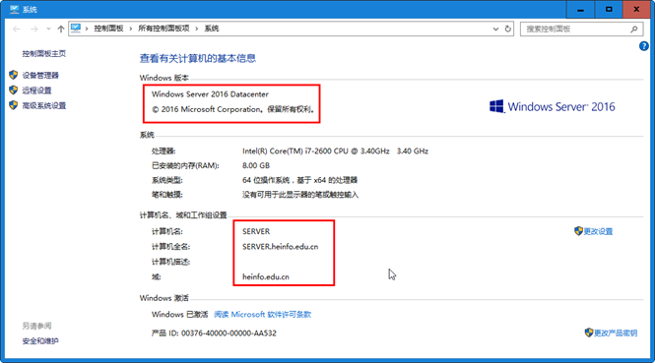The height and width of the screenshot is (363, 655).
Task: Expand address bar history dropdown
Action: 495,29
